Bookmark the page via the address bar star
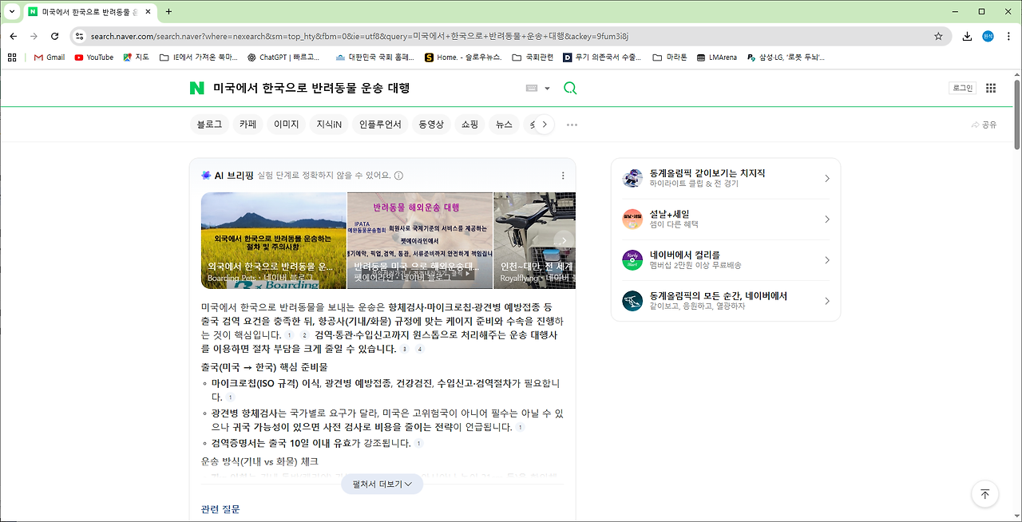The height and width of the screenshot is (522, 1022). click(939, 36)
